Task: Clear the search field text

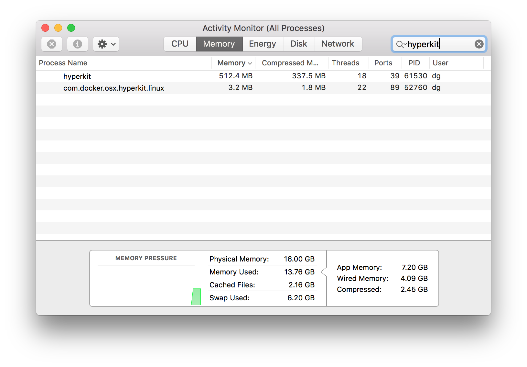Action: [x=479, y=44]
